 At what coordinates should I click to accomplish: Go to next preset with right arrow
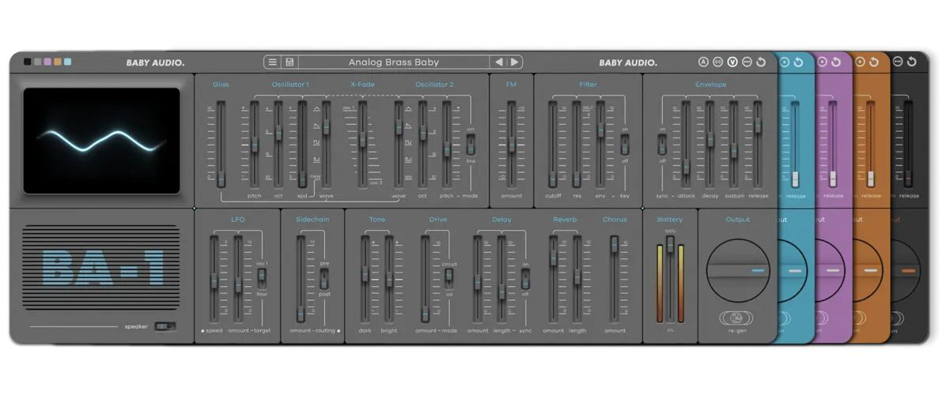tap(514, 62)
